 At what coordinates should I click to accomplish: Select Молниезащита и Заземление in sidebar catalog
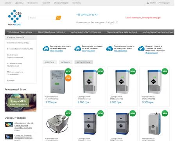point(15,73)
